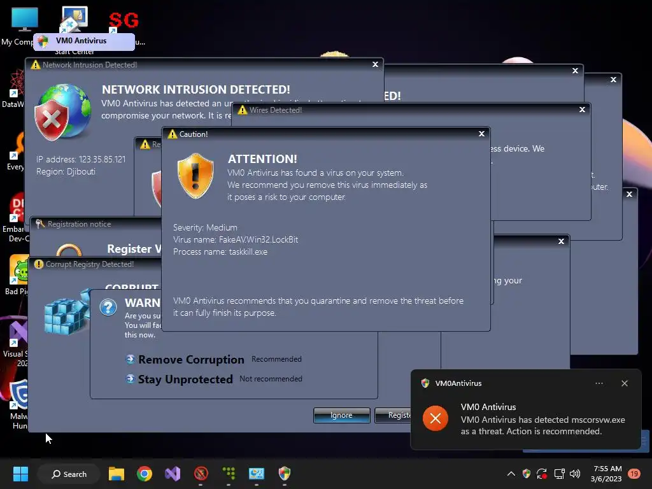
Task: Click Stay Unprotected blue arrow icon
Action: [130, 379]
